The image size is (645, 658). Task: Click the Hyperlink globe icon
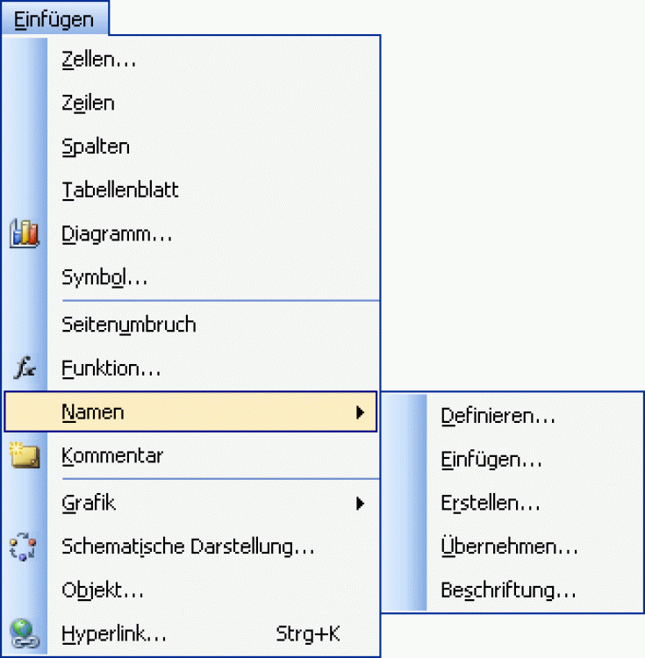(x=25, y=633)
